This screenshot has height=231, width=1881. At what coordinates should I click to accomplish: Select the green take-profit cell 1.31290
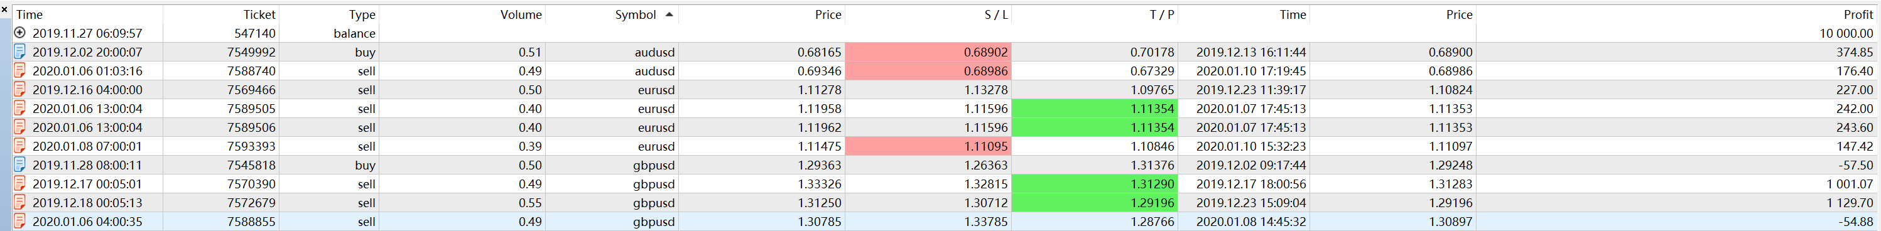pyautogui.click(x=1095, y=185)
